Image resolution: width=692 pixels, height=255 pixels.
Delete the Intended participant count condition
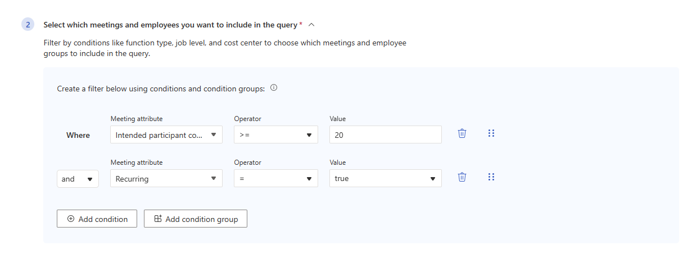(x=462, y=133)
